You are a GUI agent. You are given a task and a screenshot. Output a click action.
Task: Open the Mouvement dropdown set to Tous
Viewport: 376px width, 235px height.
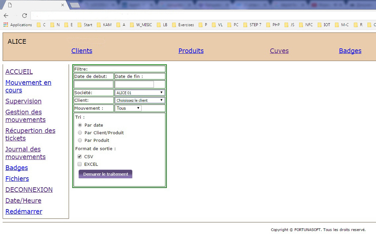pos(128,108)
